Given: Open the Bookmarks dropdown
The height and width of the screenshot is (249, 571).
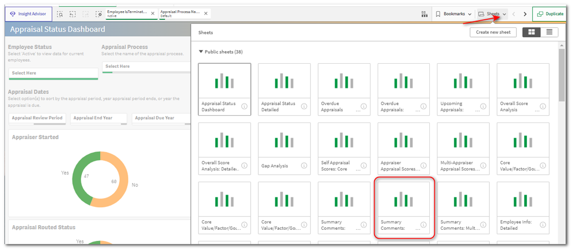Looking at the screenshot, I should (x=454, y=14).
